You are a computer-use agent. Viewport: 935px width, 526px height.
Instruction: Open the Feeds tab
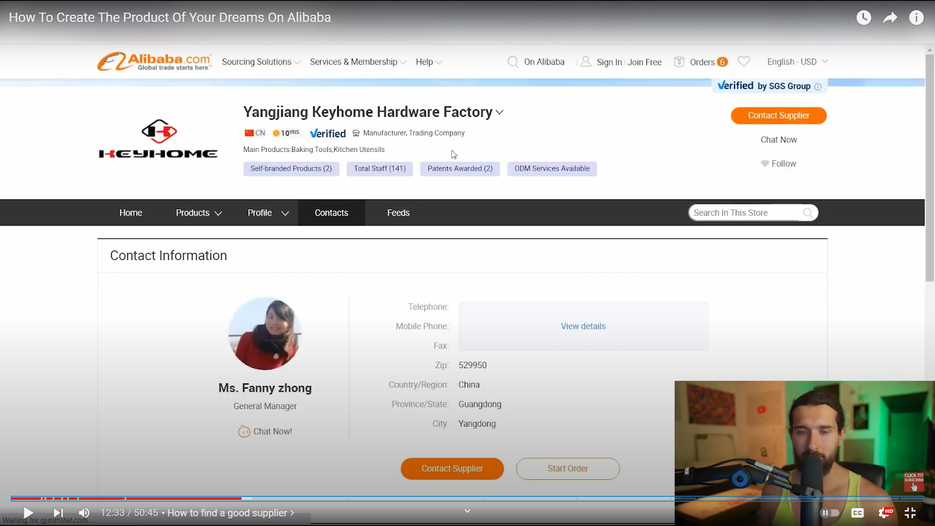point(399,213)
